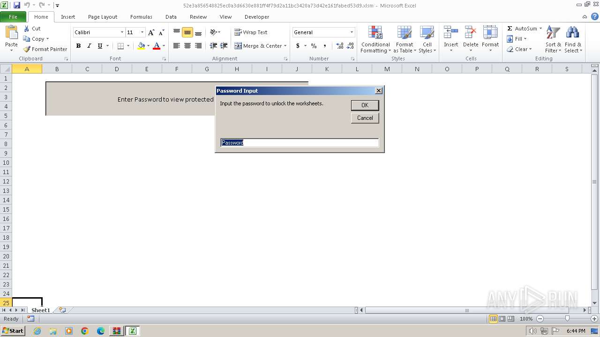Click Insert Worksheet icon beside Sheet1
600x337 pixels.
coord(62,310)
